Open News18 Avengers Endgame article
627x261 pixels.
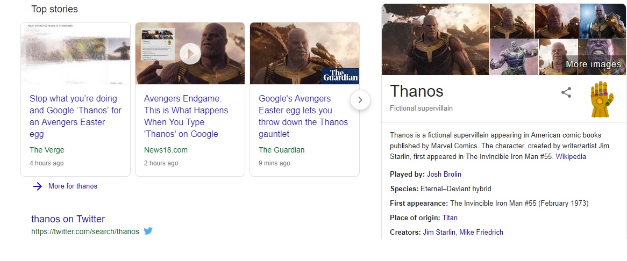coord(186,116)
